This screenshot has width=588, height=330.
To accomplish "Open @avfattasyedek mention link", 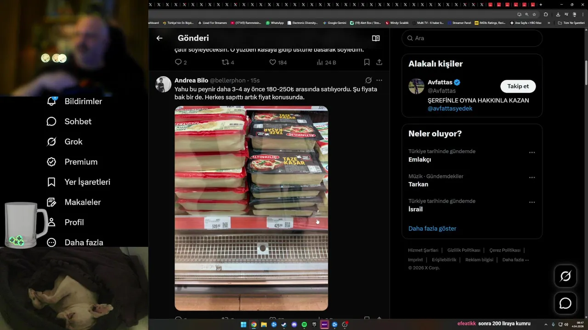I will coord(450,109).
